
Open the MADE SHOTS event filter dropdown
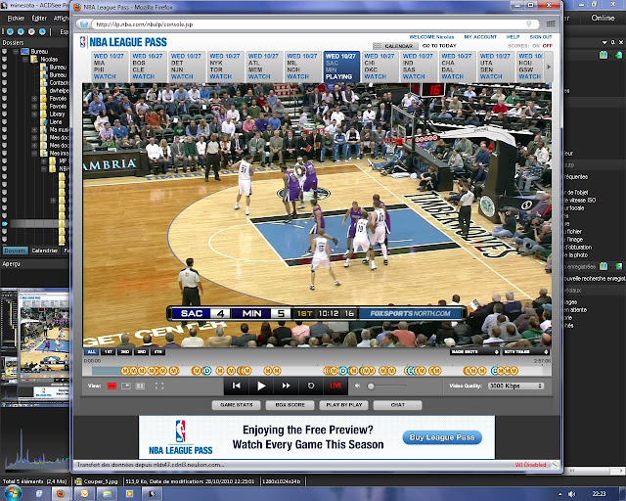475,352
